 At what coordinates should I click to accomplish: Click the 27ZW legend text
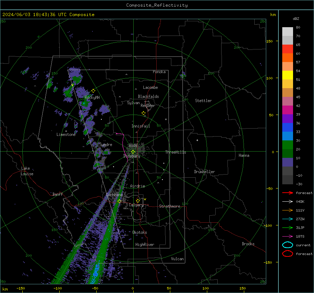(x=300, y=219)
